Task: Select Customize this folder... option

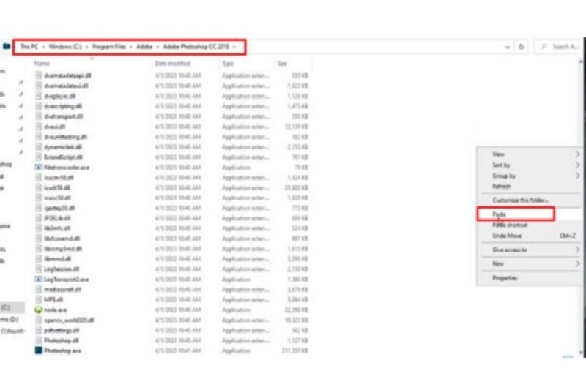Action: click(x=530, y=200)
